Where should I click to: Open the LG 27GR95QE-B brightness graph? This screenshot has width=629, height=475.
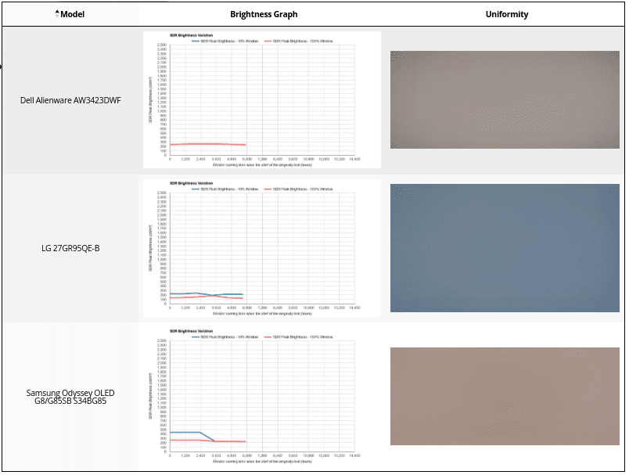pyautogui.click(x=262, y=248)
